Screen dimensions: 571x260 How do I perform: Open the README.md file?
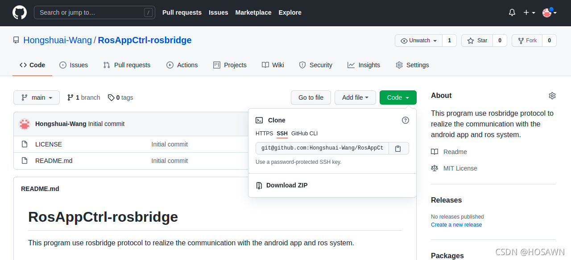54,161
